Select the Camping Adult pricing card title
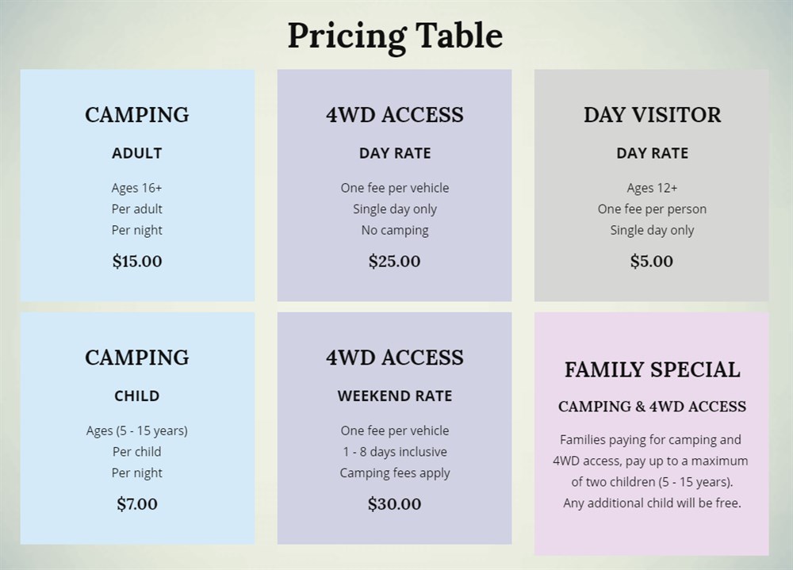This screenshot has height=570, width=793. tap(137, 115)
